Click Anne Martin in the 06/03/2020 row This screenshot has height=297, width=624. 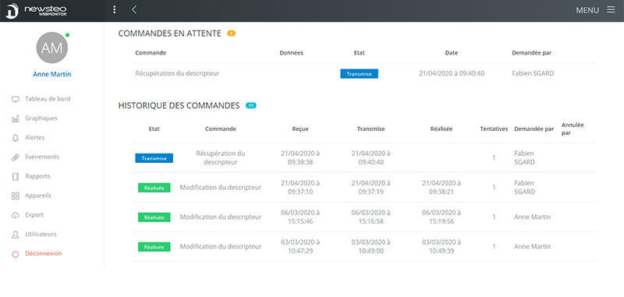click(533, 217)
